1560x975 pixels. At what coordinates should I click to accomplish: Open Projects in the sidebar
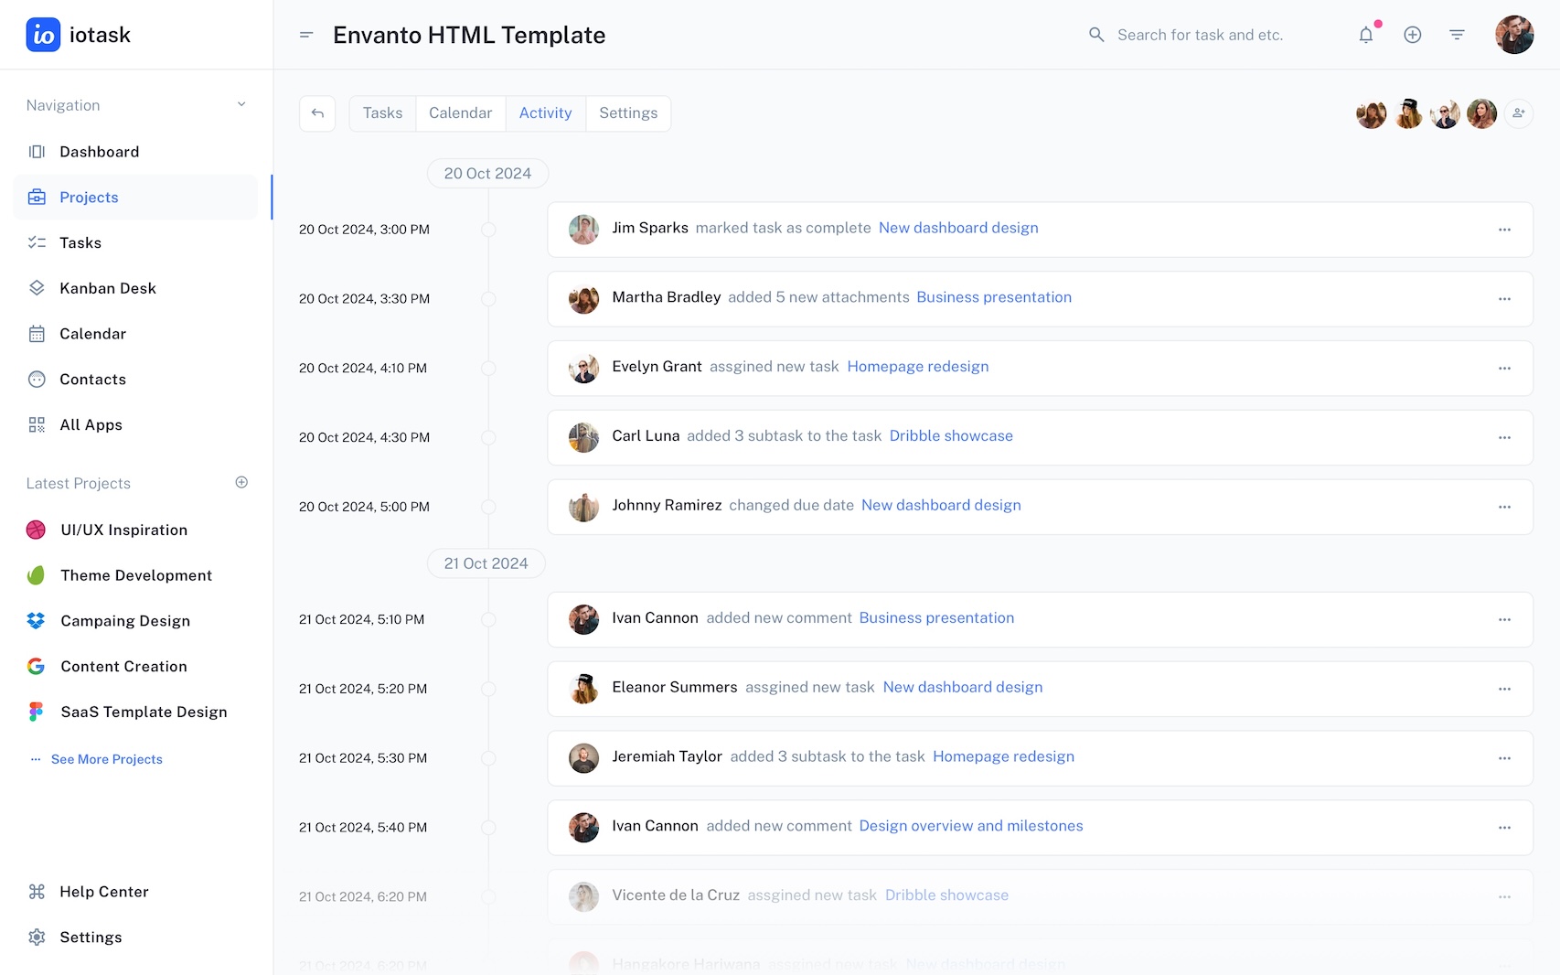point(135,197)
